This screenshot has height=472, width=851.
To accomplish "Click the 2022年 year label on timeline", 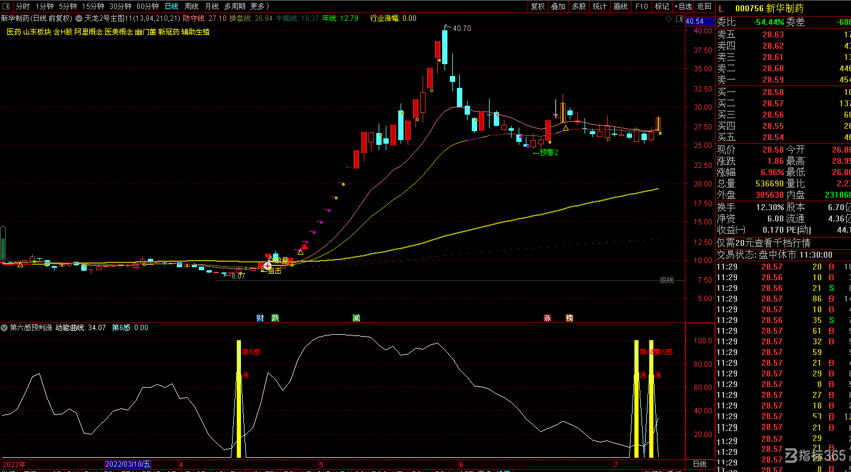I will click(14, 464).
